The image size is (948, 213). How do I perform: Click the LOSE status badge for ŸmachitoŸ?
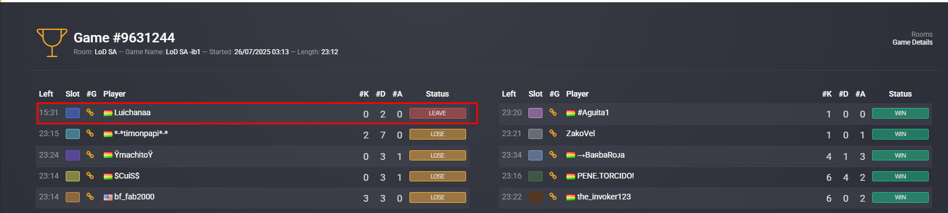pos(438,155)
